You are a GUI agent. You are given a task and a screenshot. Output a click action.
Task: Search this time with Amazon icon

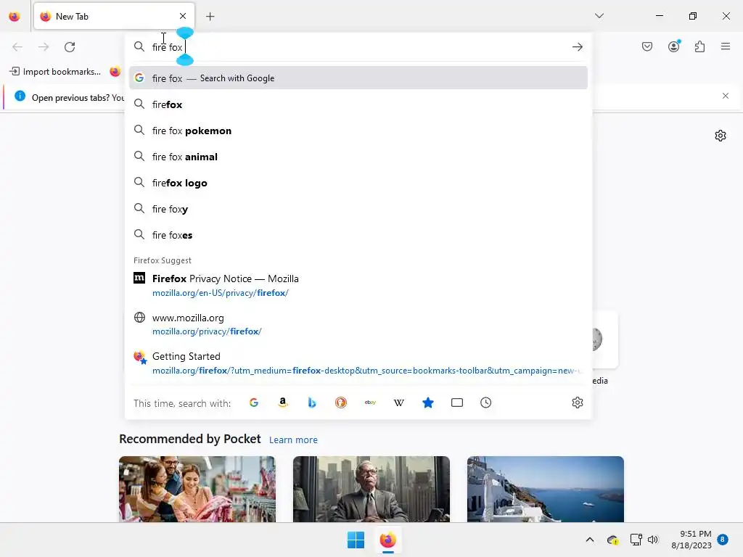[x=283, y=403]
